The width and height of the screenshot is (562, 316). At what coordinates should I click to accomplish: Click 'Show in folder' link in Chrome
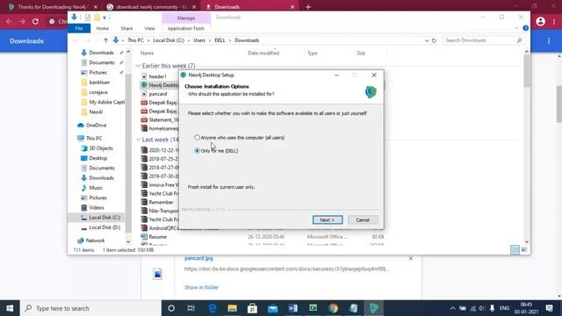pyautogui.click(x=201, y=287)
